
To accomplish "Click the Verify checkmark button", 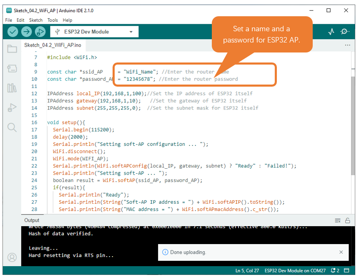I will (13, 32).
